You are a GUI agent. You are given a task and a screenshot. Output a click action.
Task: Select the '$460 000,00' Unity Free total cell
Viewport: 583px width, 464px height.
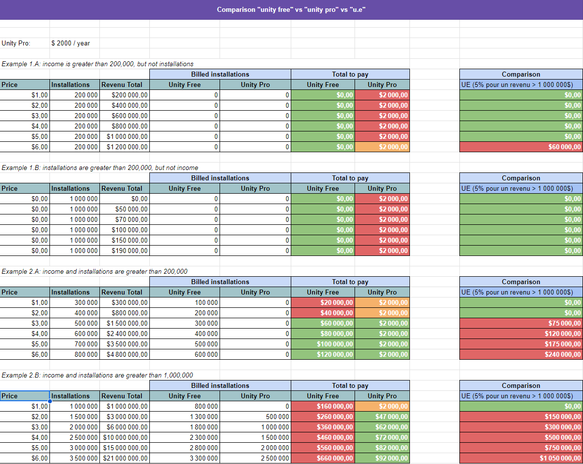[x=323, y=438]
